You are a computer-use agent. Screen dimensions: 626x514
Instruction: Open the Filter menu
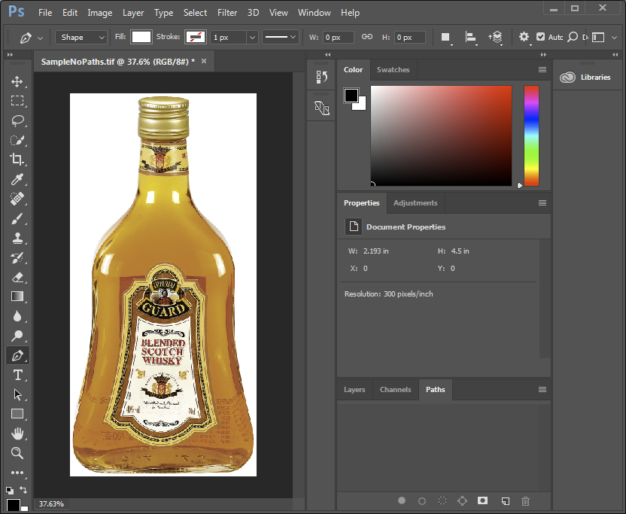(227, 13)
